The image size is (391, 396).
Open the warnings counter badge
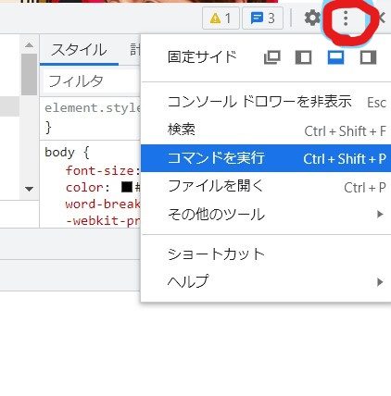221,19
